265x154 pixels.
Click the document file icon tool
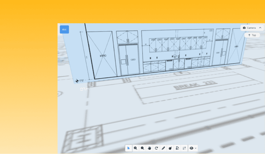(177, 148)
